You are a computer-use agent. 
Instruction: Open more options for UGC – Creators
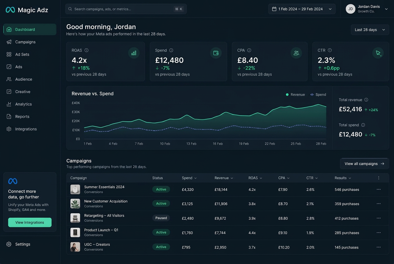pos(379,247)
